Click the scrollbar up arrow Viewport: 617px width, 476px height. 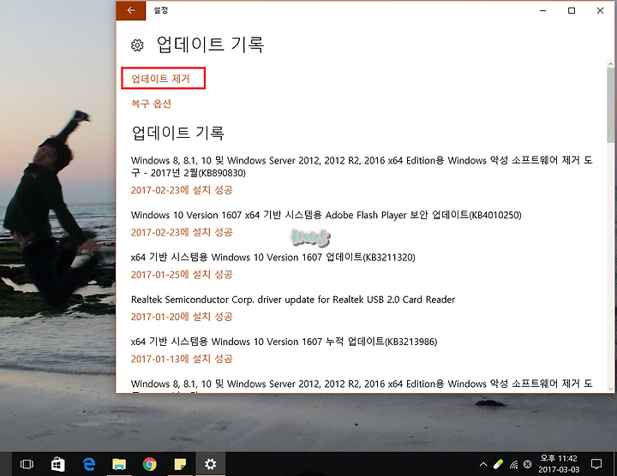tap(611, 63)
